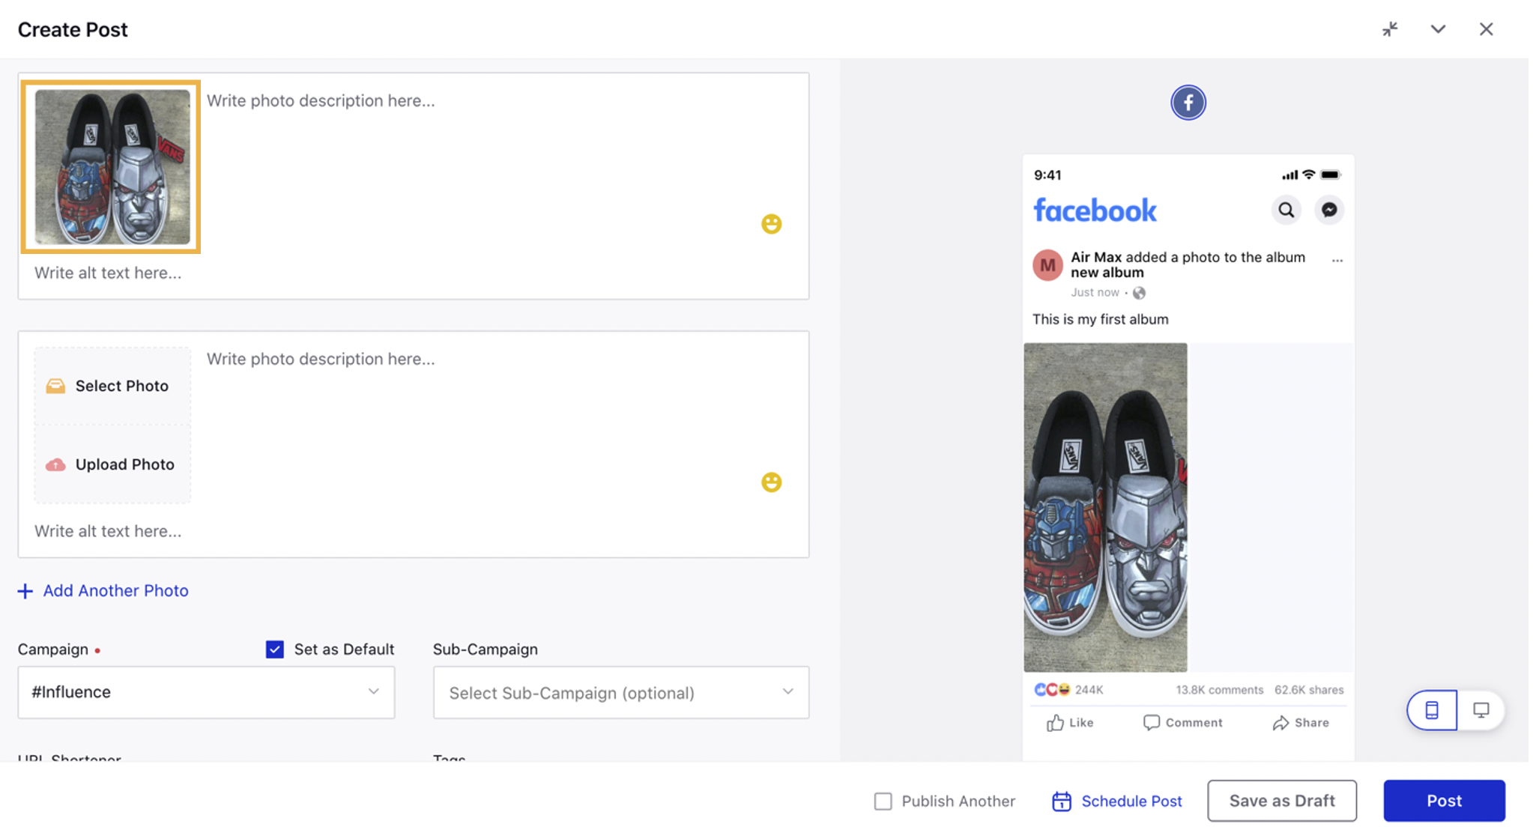Image resolution: width=1533 pixels, height=836 pixels.
Task: Click first photo alt text field
Action: [x=412, y=273]
